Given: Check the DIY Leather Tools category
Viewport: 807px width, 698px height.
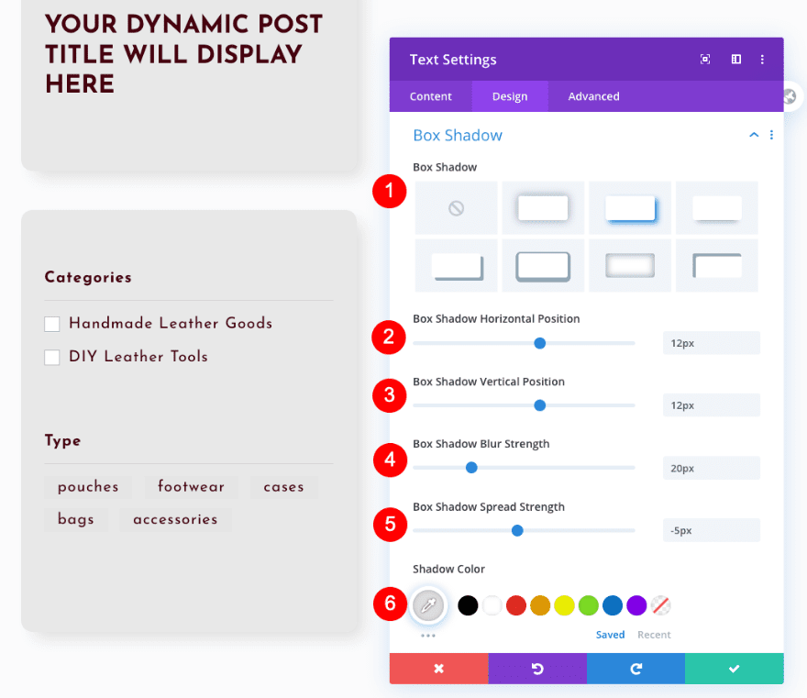Looking at the screenshot, I should point(52,357).
